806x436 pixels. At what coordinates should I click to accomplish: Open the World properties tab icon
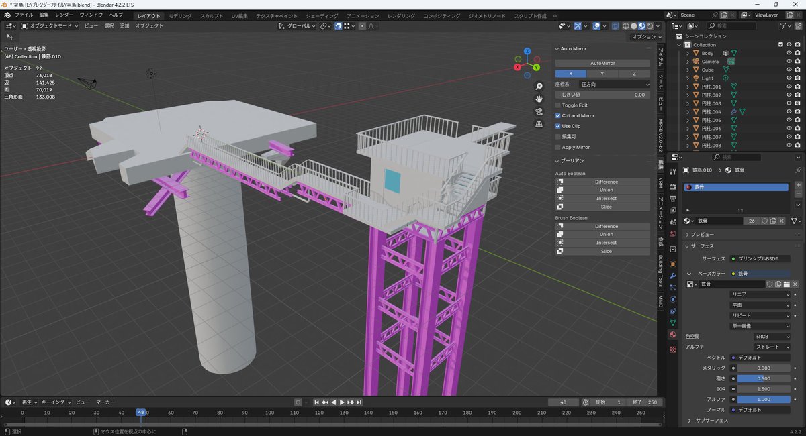[672, 234]
